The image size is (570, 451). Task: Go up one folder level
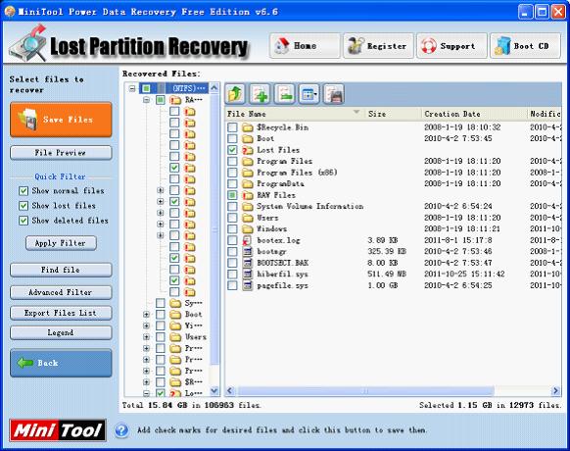pos(235,94)
